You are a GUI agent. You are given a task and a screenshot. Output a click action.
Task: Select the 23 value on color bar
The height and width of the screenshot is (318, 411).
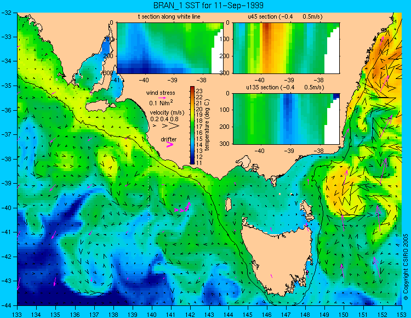tap(199, 91)
